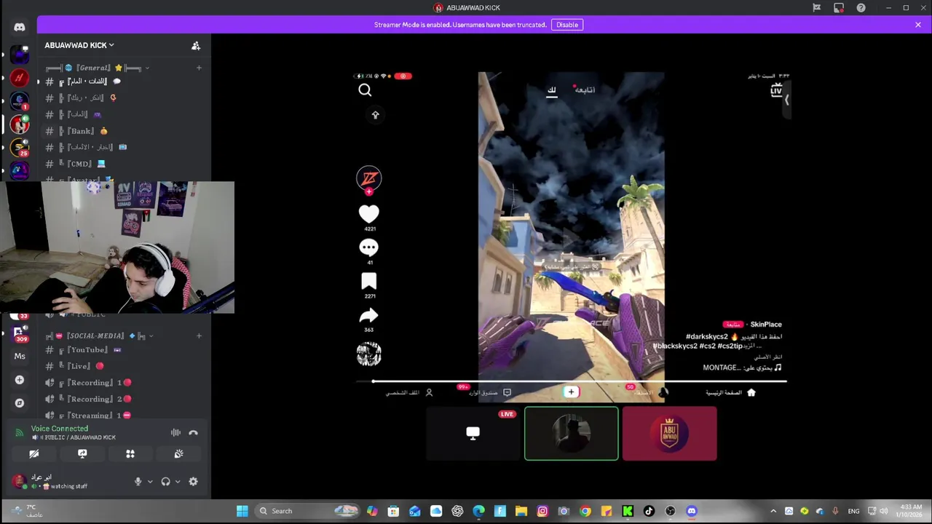Open Discord user settings gear
932x524 pixels.
(x=193, y=481)
